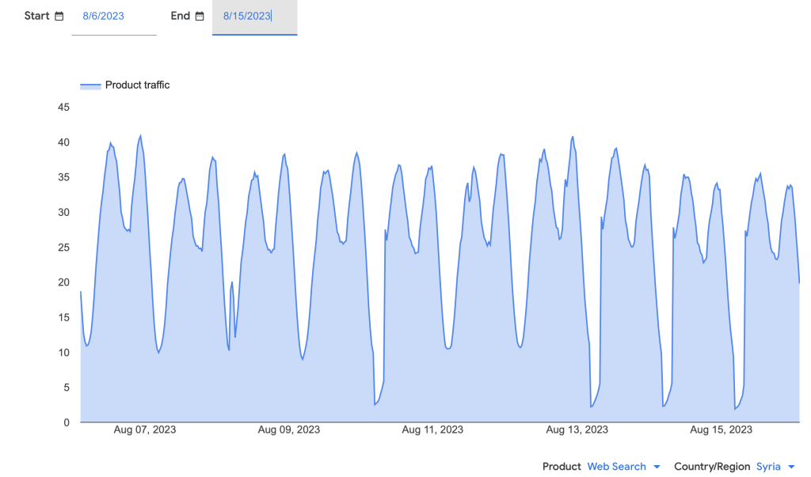Screen dimensions: 811x477
Task: Click the calendar icon next to Start
Action: click(x=59, y=16)
